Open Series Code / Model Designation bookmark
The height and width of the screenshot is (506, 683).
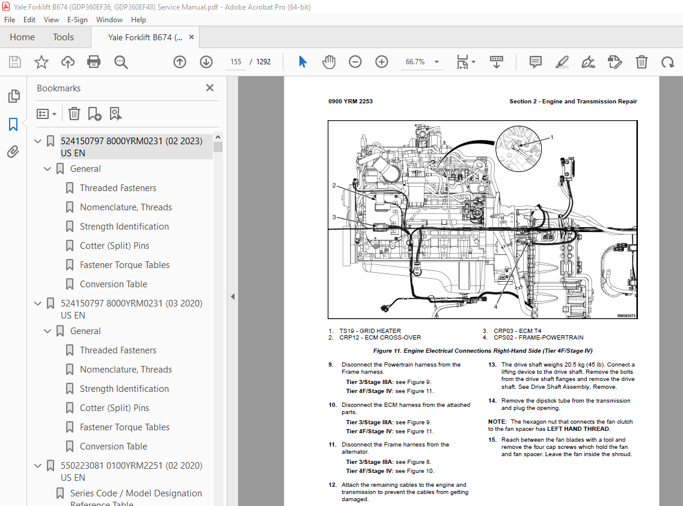[x=136, y=498]
